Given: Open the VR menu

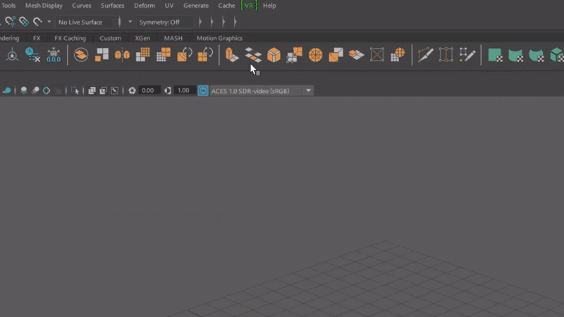Looking at the screenshot, I should 249,6.
